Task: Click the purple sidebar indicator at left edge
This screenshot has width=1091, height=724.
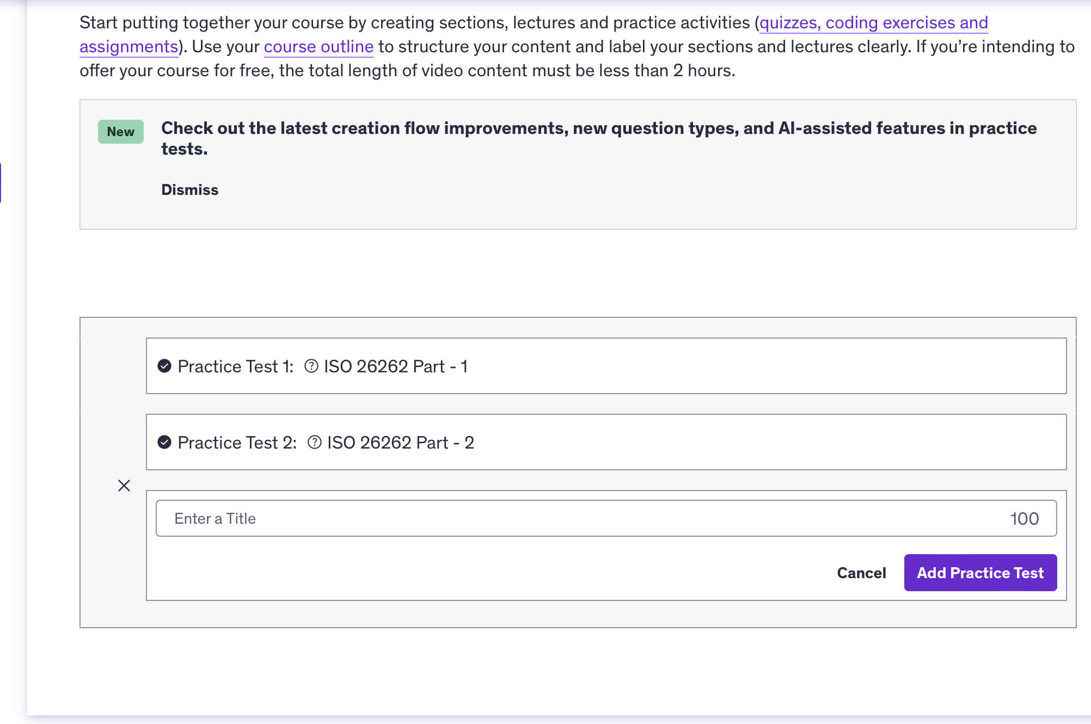Action: click(1, 182)
